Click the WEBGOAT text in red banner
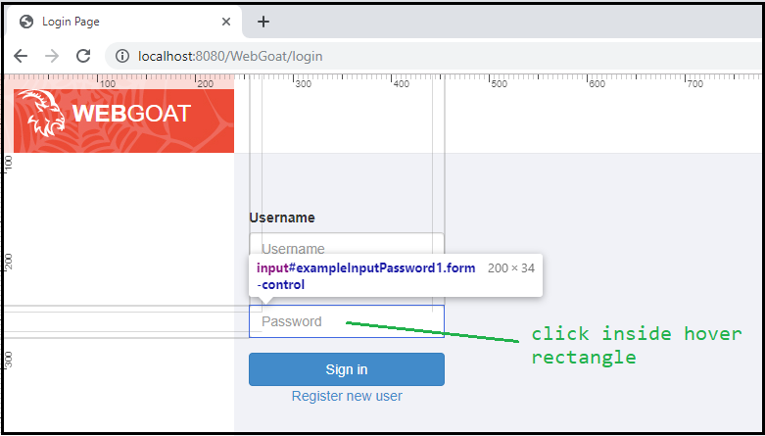Image resolution: width=765 pixels, height=436 pixels. [131, 114]
